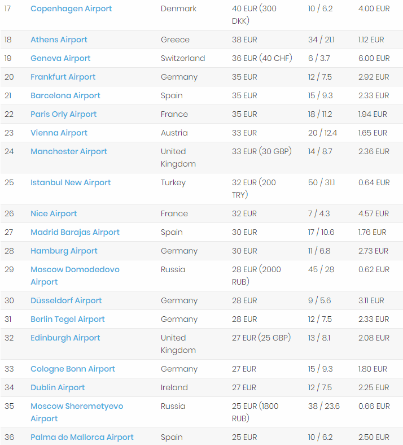This screenshot has height=445, width=403.
Task: Go to Berlin Tegel Airport page
Action: tap(67, 319)
